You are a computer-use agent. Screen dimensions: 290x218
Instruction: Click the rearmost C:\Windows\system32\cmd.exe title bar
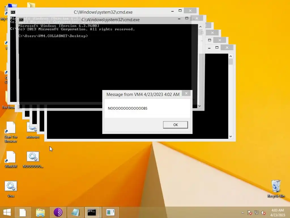pos(103,12)
